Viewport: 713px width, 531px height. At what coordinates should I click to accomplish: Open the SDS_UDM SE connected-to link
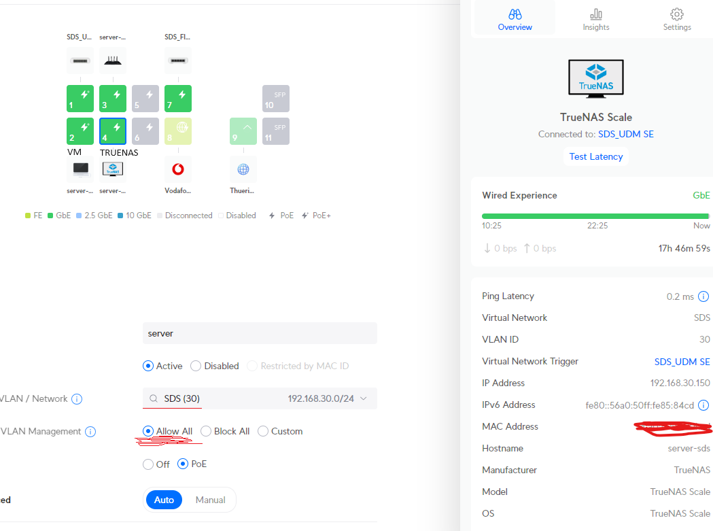click(x=626, y=134)
